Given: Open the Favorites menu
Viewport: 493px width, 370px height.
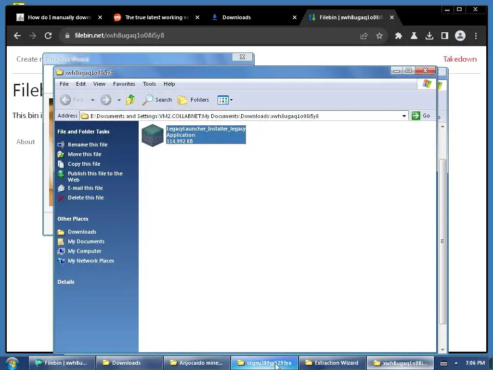Looking at the screenshot, I should [124, 84].
